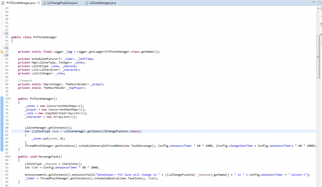Click line number 81 in the gutter
The width and height of the screenshot is (322, 187).
click(x=6, y=131)
